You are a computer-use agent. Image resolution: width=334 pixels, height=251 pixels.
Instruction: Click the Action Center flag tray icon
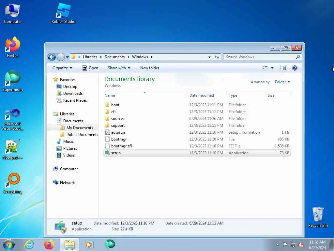tap(285, 245)
